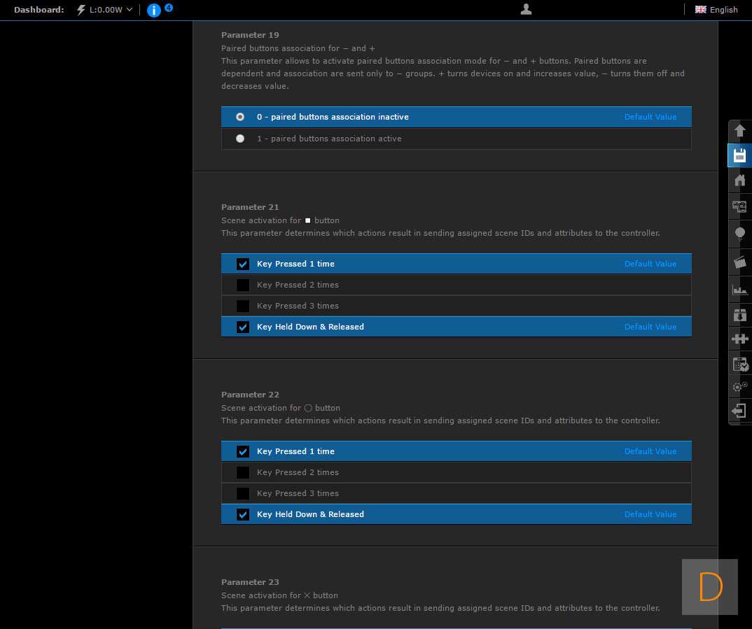
Task: Select radio 0 - paired buttons association inactive
Action: pyautogui.click(x=240, y=117)
